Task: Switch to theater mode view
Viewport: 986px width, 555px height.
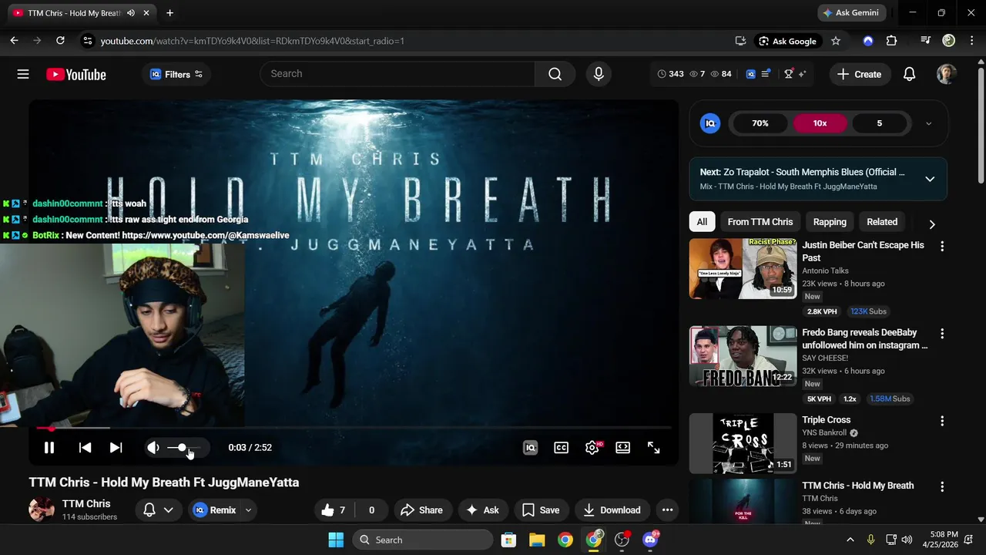Action: click(622, 447)
